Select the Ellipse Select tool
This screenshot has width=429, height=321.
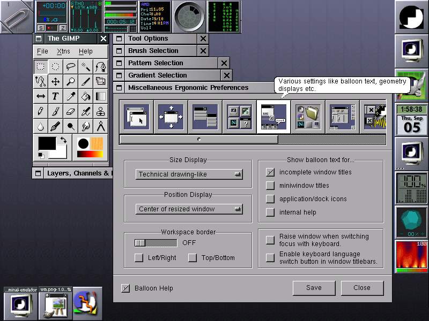click(56, 66)
